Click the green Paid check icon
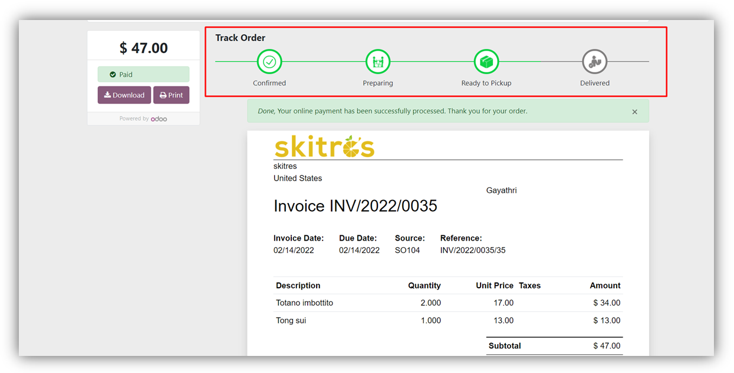This screenshot has width=734, height=373. click(113, 75)
